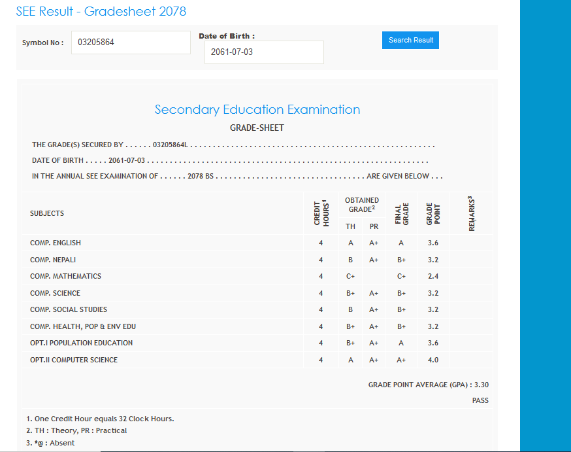Image resolution: width=571 pixels, height=452 pixels.
Task: Click the PASS result text
Action: [480, 400]
